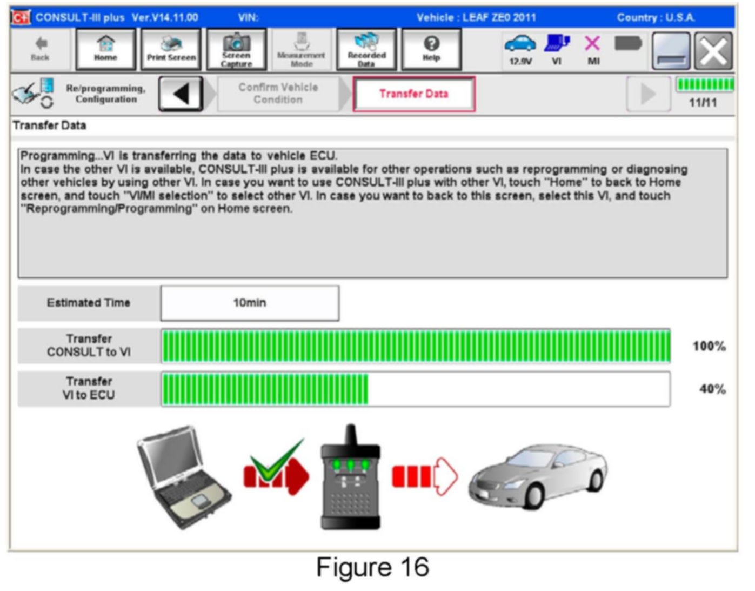Select the Transfer Data step
755x591 pixels.
tap(414, 94)
